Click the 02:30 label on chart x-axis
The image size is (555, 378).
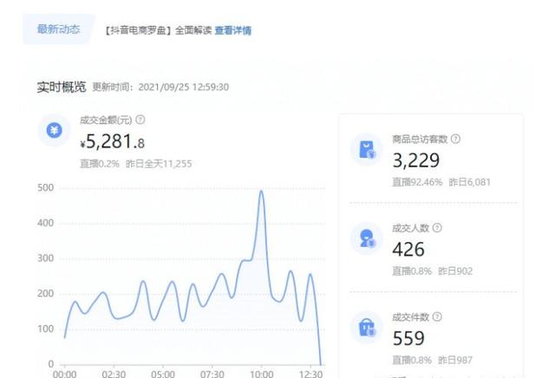[x=114, y=374]
